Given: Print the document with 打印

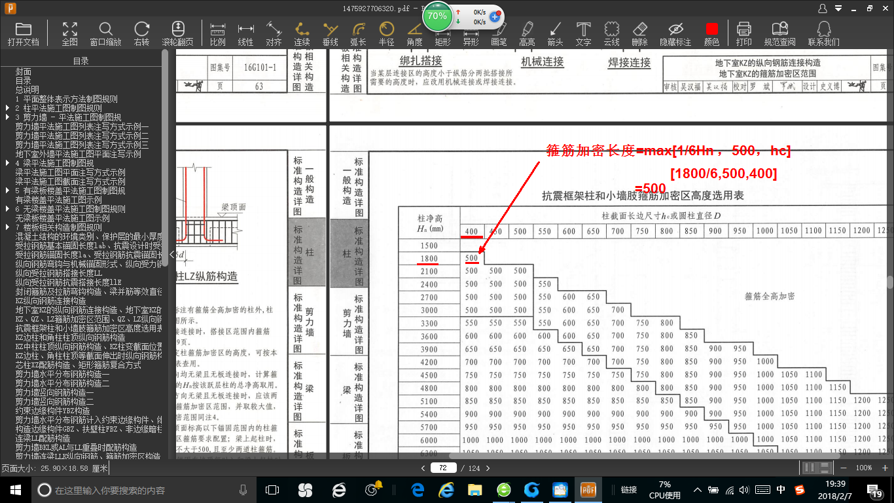Looking at the screenshot, I should point(743,34).
